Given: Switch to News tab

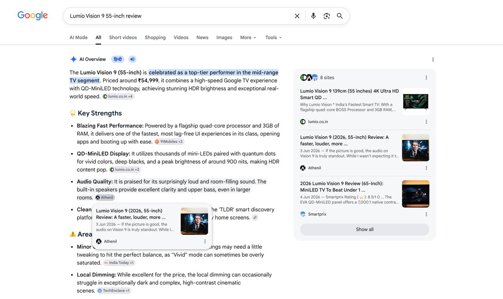Looking at the screenshot, I should pyautogui.click(x=202, y=37).
